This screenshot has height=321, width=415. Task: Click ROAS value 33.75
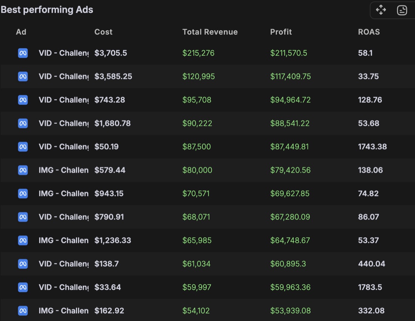[x=369, y=77]
